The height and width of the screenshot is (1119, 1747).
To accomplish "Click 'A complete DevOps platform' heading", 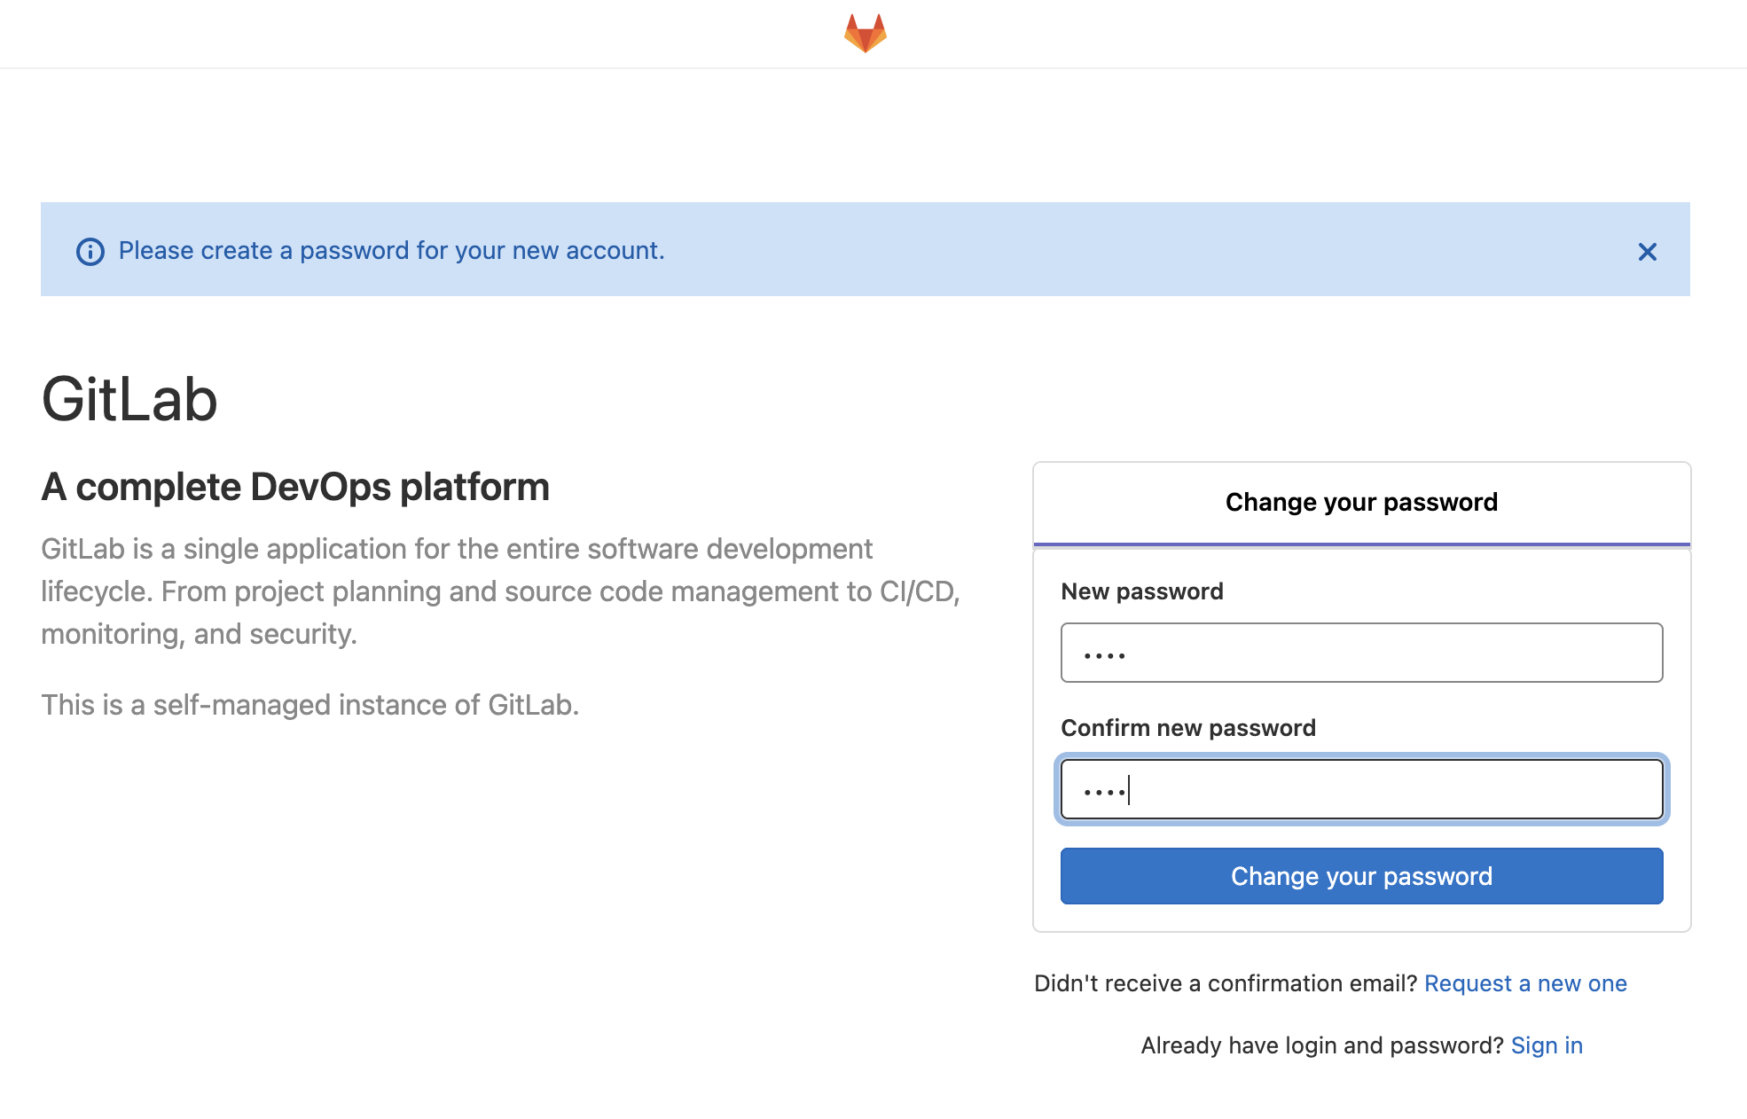I will coord(295,487).
